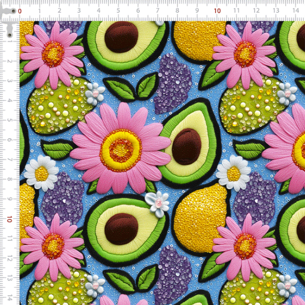
Task: Click the number 9 on the vertical ruler
Action: 9,199
